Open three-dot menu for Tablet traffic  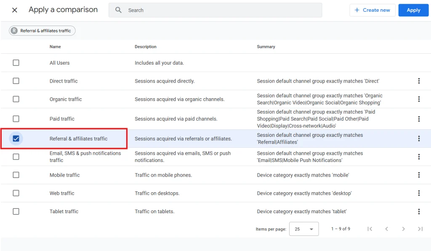419,212
